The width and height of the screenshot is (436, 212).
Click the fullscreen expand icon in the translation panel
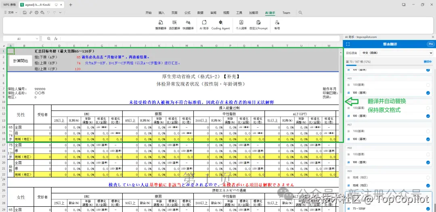[348, 44]
